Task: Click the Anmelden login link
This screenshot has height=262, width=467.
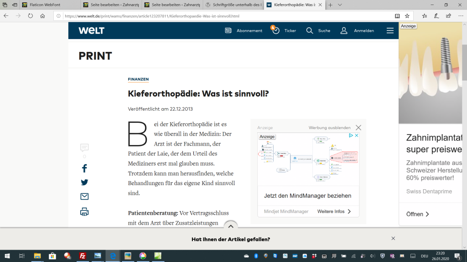Action: (364, 30)
